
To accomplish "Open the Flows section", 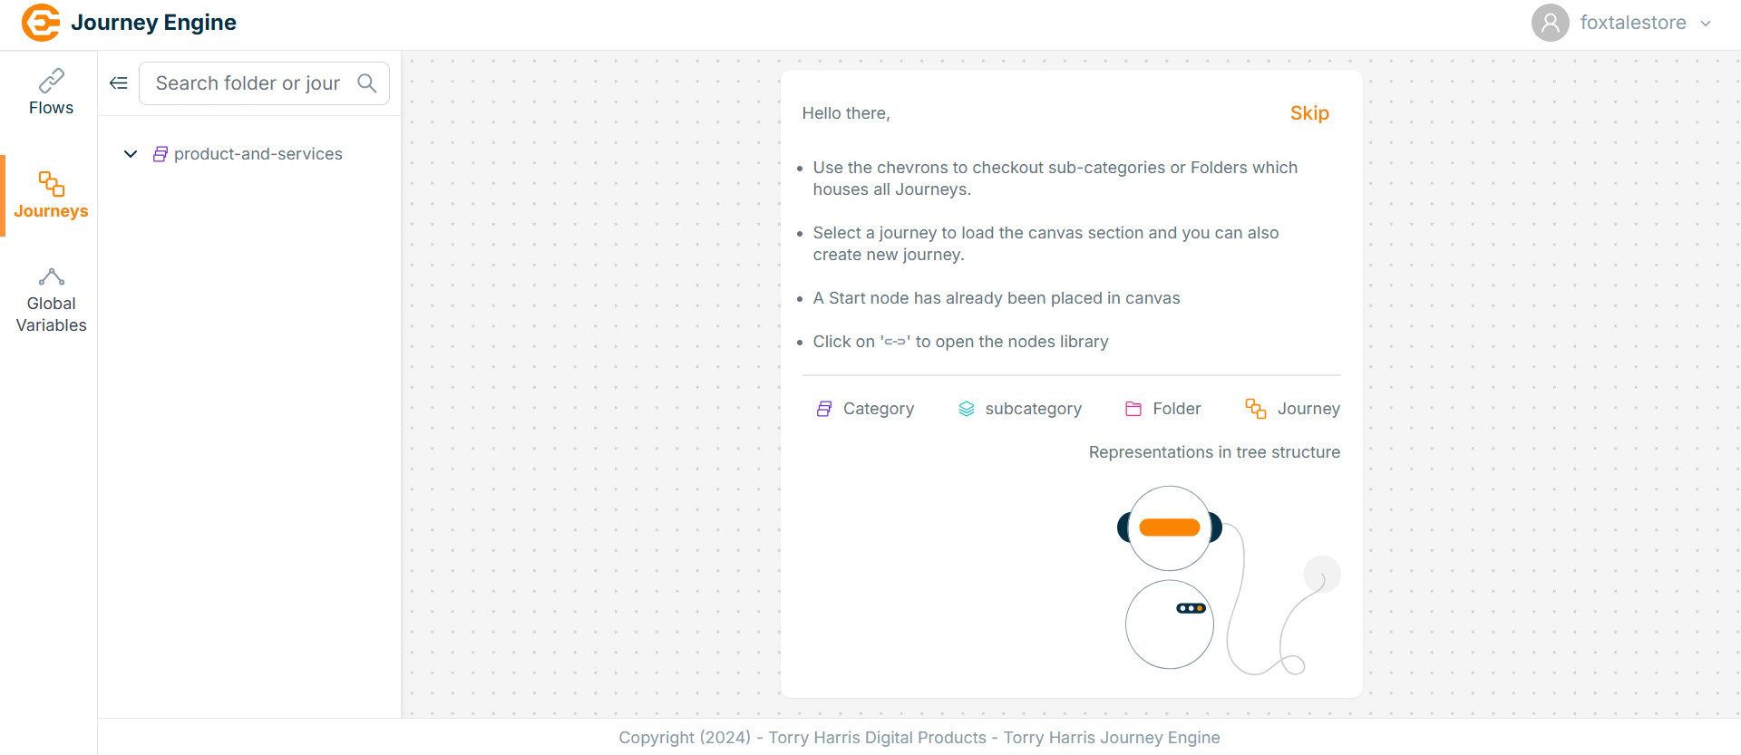I will point(51,92).
